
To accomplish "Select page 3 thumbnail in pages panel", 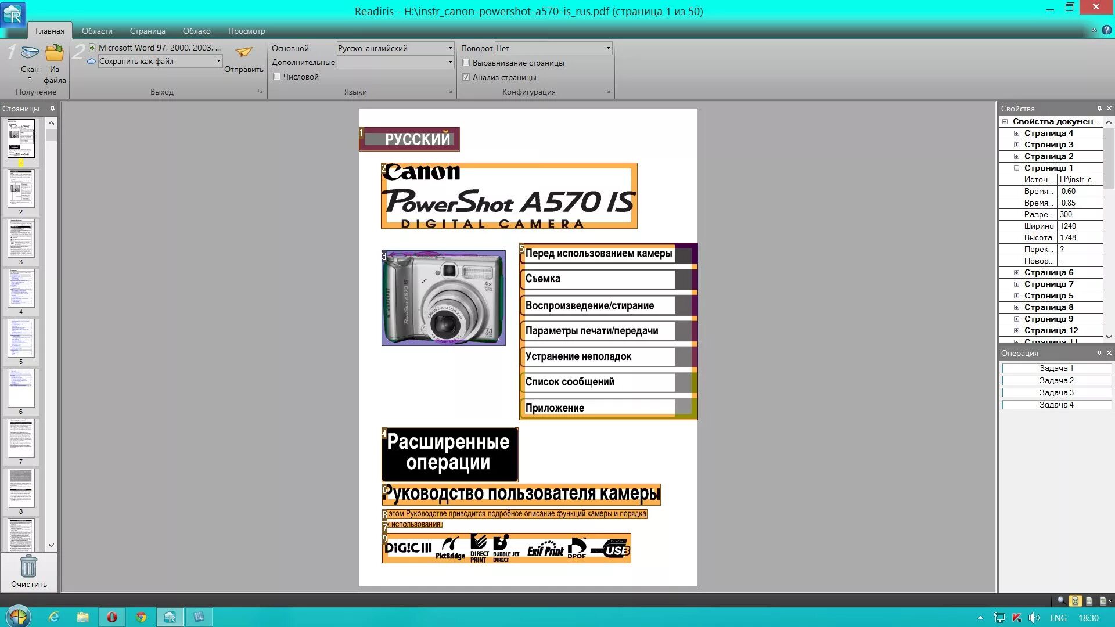I will point(21,239).
